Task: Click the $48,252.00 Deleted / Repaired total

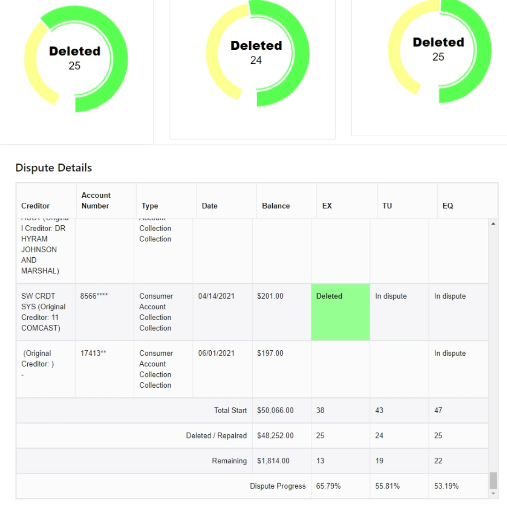Action: pos(275,436)
